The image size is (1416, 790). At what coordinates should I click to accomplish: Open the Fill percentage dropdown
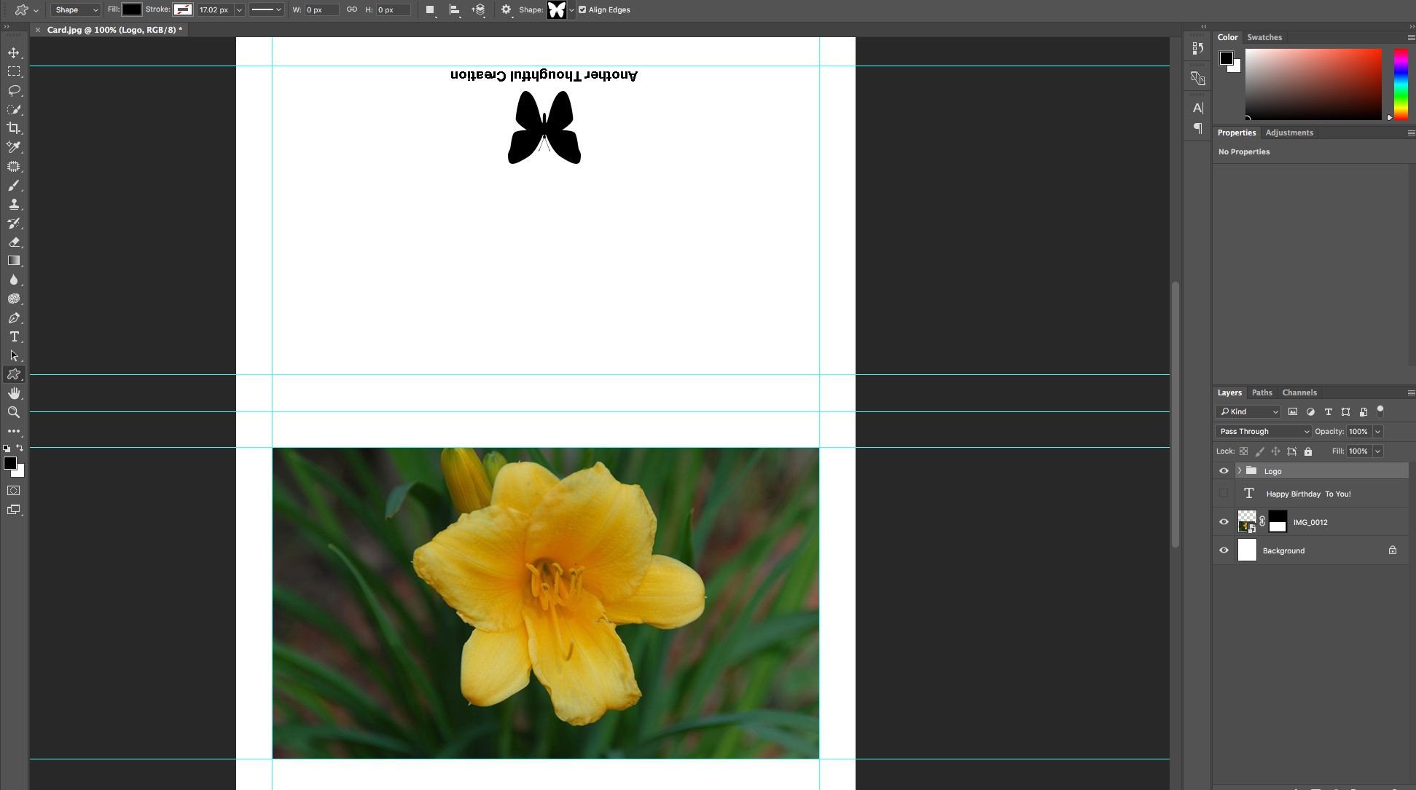(x=1377, y=451)
